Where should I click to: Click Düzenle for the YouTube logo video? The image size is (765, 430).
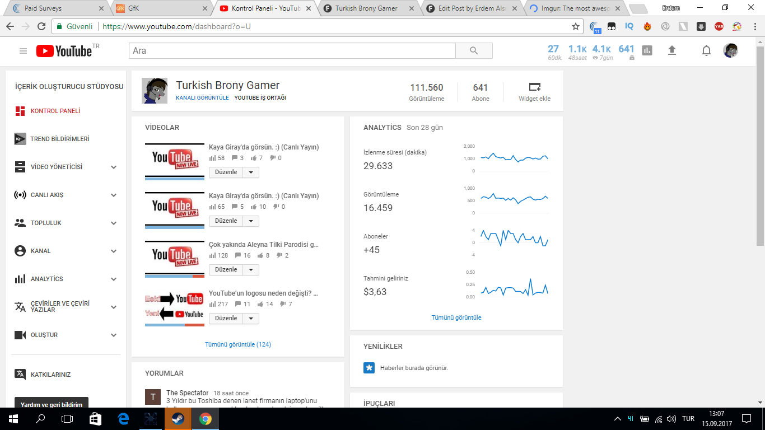[x=226, y=319]
